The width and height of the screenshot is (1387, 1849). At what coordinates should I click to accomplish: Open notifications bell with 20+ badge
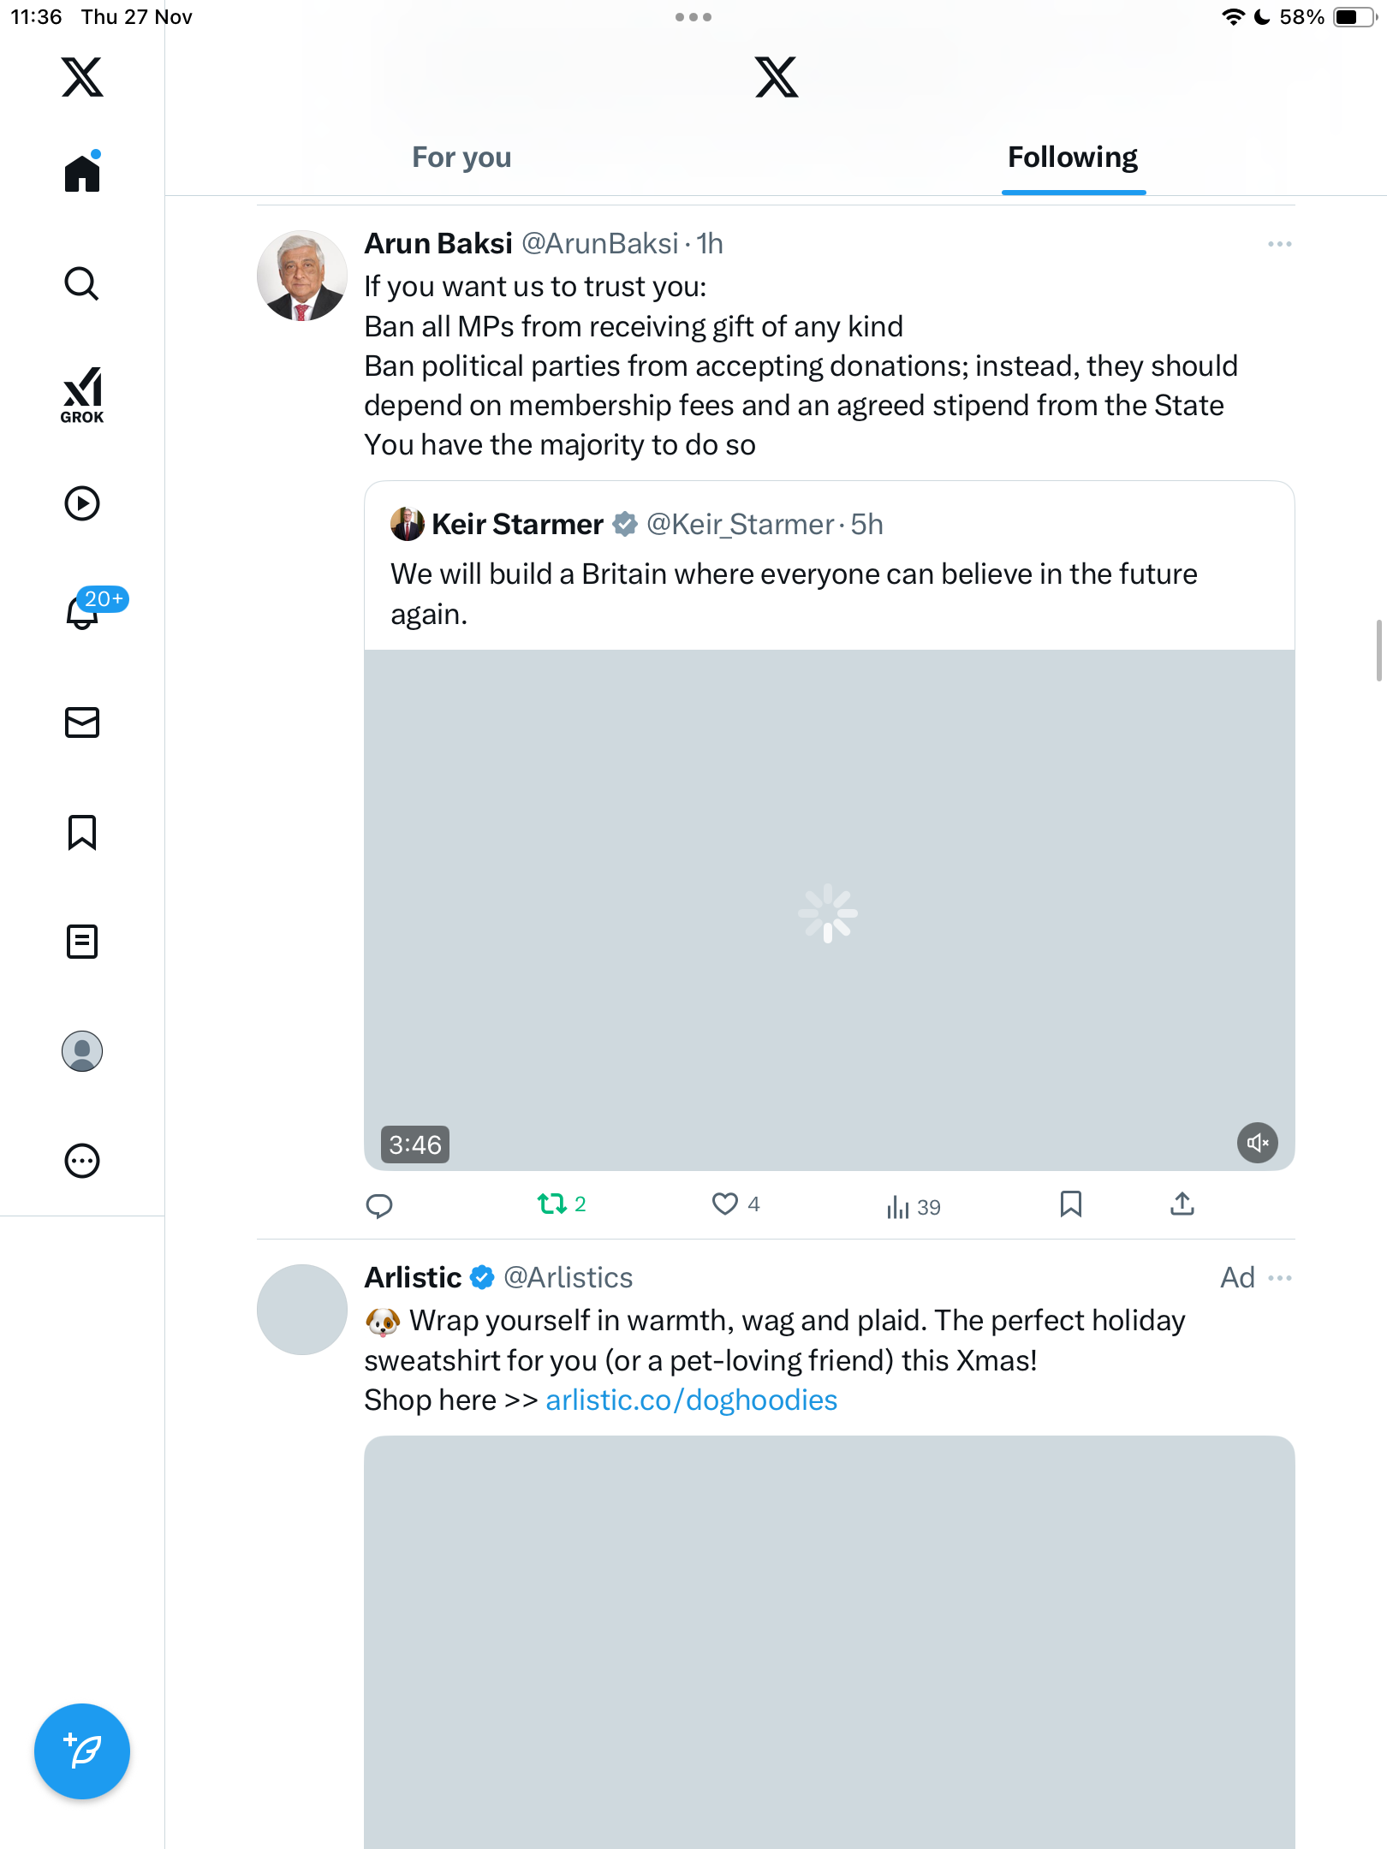[x=84, y=611]
